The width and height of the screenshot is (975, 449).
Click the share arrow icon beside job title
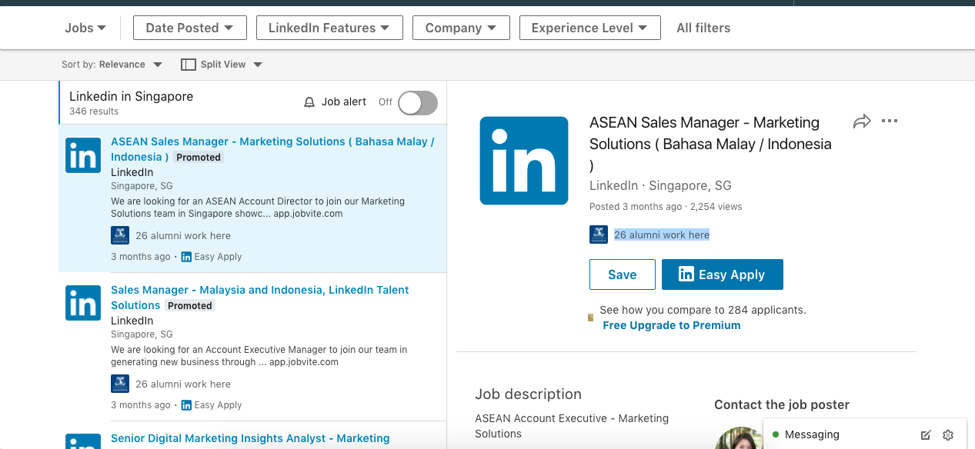(x=862, y=121)
